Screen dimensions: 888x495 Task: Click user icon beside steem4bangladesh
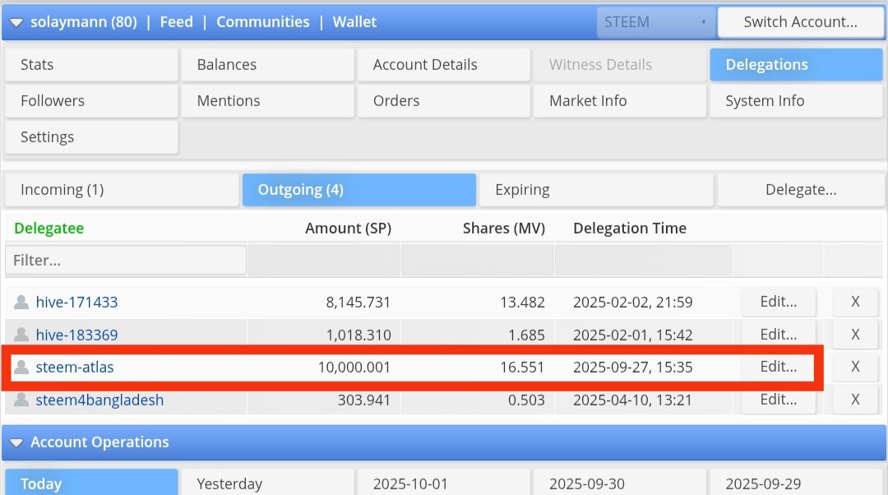pos(21,400)
